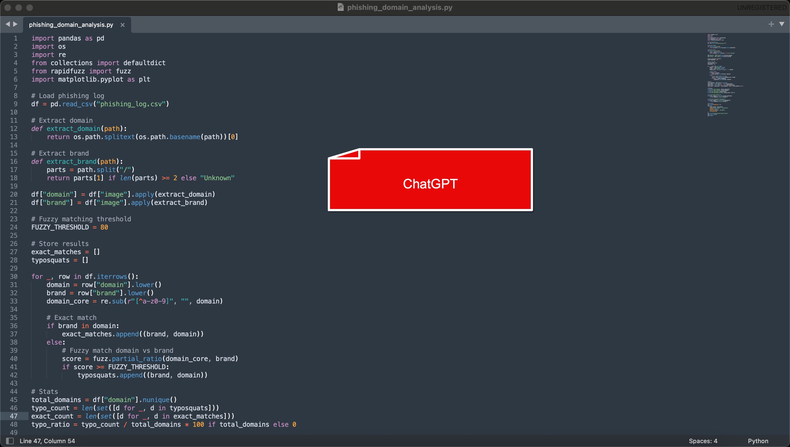Click the window close button in title bar

coord(8,7)
